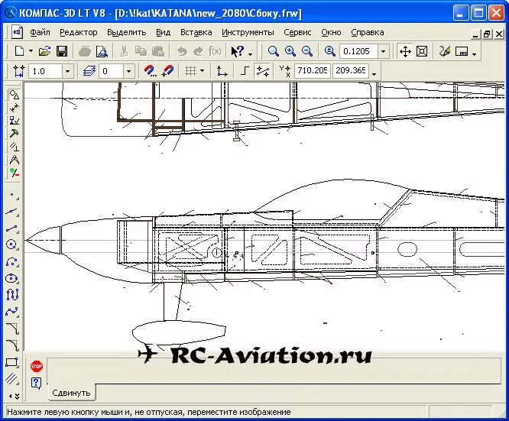Click the Paste icon
509x421 pixels.
coord(158,51)
